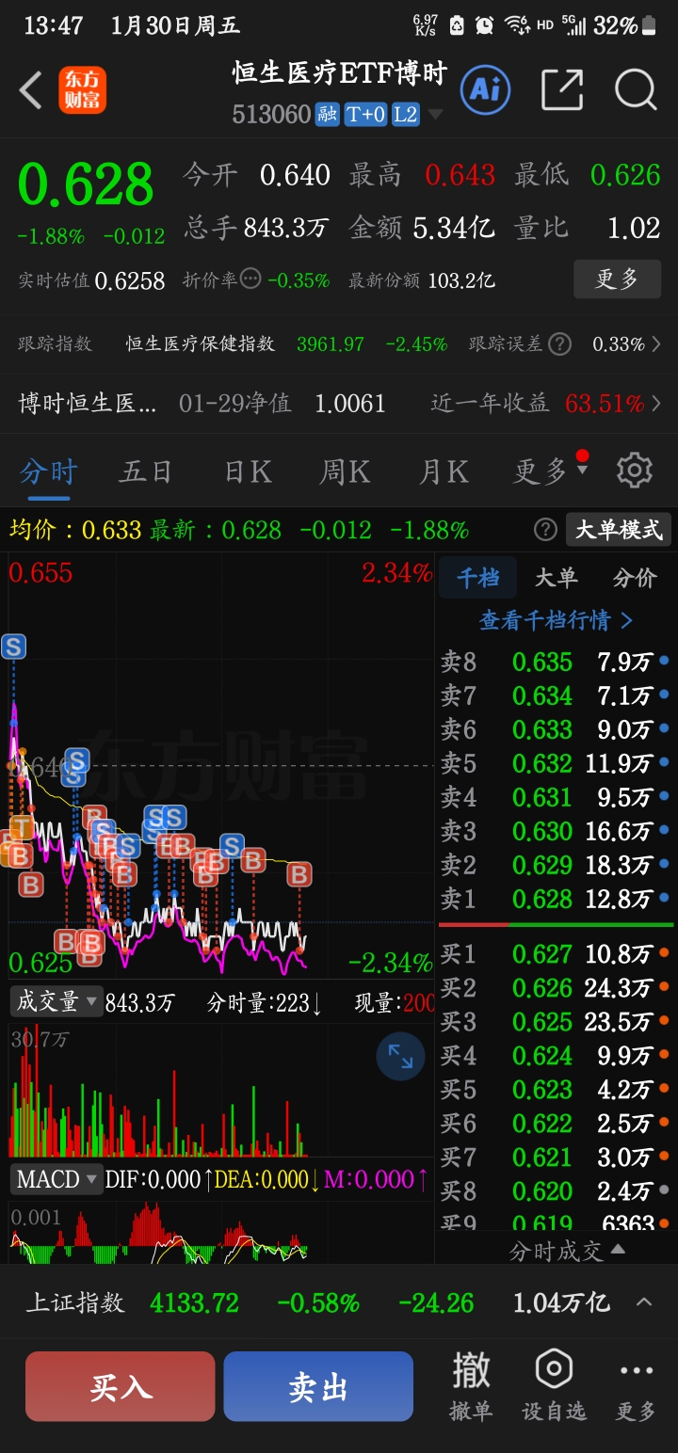This screenshot has width=678, height=1453.
Task: Tap the Wi-Fi icon in status bar
Action: pos(515,25)
